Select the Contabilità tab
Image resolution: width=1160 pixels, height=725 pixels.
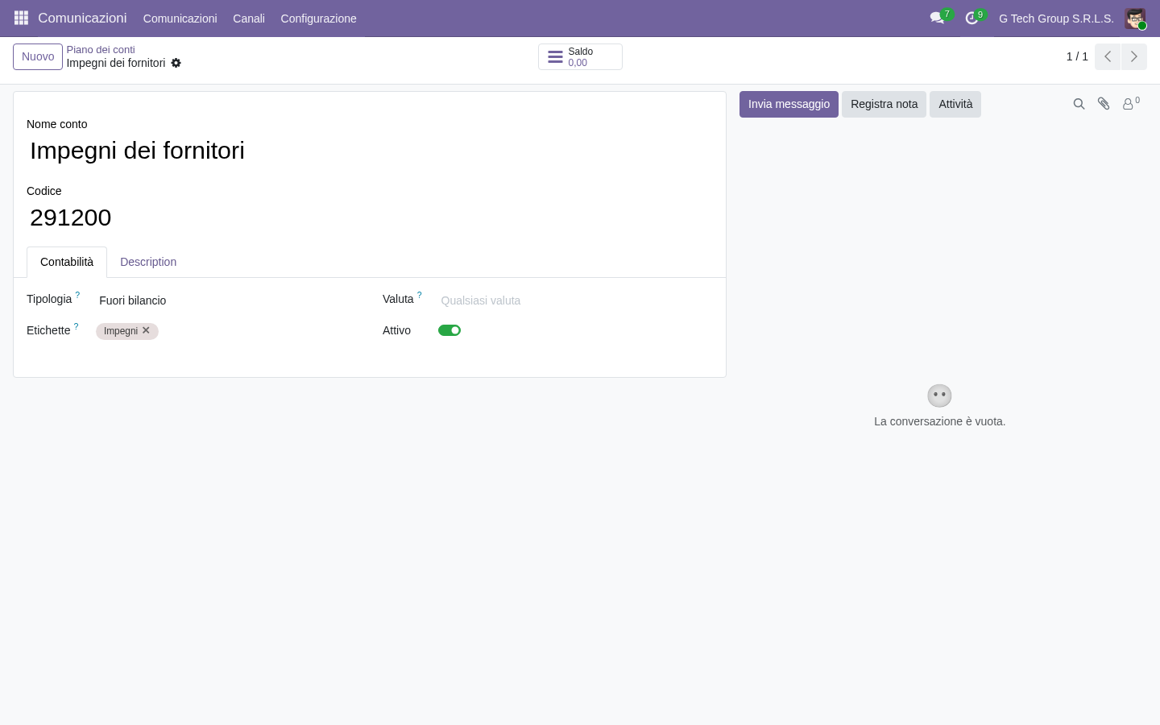(67, 262)
